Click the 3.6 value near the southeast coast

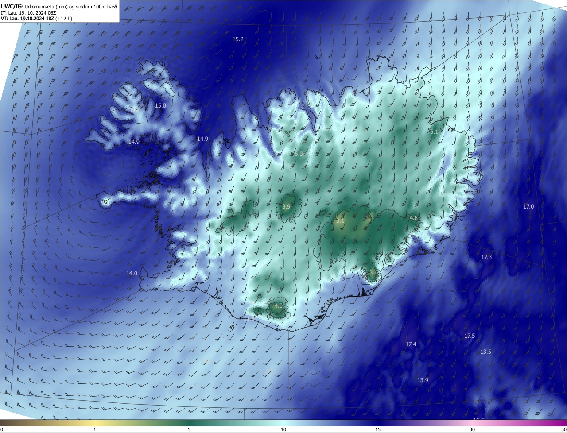click(373, 273)
